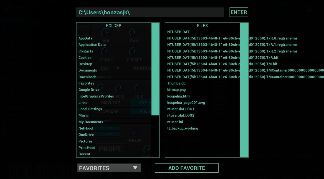Click the ADD FAVORITE button
This screenshot has height=179, width=324.
pyautogui.click(x=186, y=168)
